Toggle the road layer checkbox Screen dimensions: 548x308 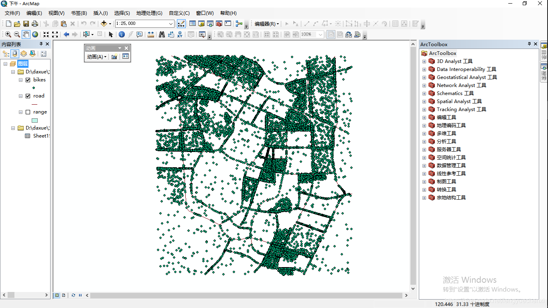click(x=28, y=96)
